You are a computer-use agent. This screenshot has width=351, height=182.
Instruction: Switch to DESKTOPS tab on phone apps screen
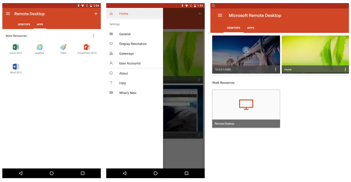pyautogui.click(x=24, y=25)
